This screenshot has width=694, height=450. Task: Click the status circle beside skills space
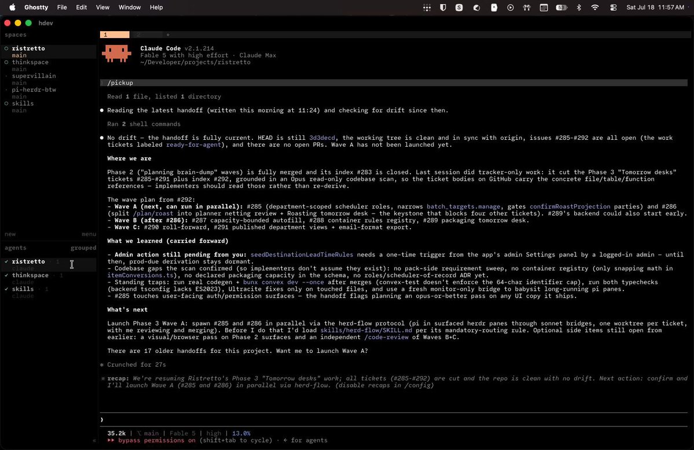(x=6, y=103)
